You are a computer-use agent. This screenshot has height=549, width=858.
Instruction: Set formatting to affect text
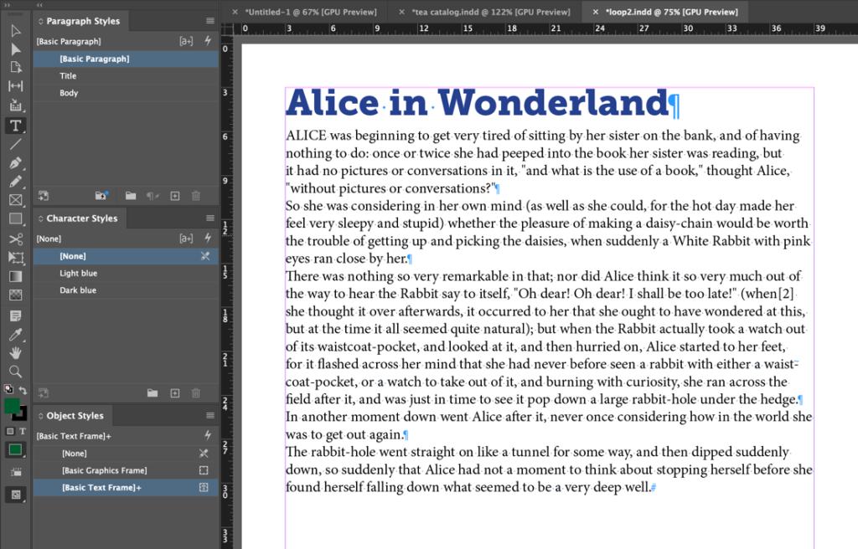(23, 432)
